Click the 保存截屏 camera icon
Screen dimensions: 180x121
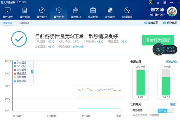click(x=164, y=23)
